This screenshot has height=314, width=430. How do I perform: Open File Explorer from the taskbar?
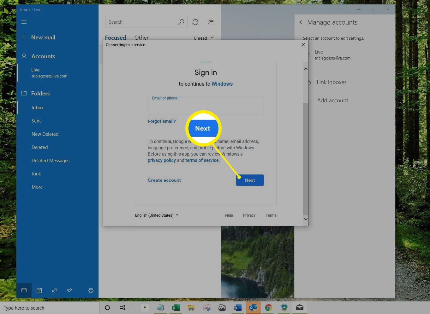[191, 308]
